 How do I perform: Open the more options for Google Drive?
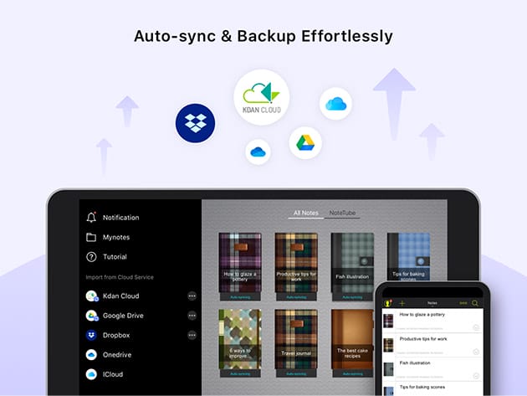tap(192, 316)
